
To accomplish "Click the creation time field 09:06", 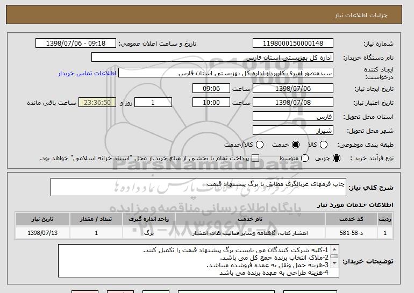I will tap(211, 88).
